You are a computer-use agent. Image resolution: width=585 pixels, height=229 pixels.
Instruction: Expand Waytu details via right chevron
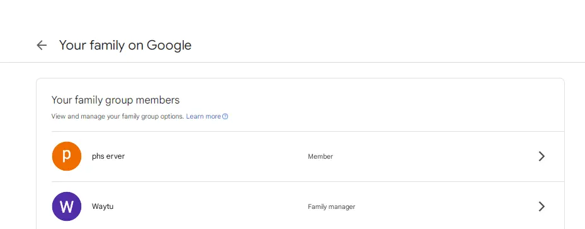[x=542, y=206]
